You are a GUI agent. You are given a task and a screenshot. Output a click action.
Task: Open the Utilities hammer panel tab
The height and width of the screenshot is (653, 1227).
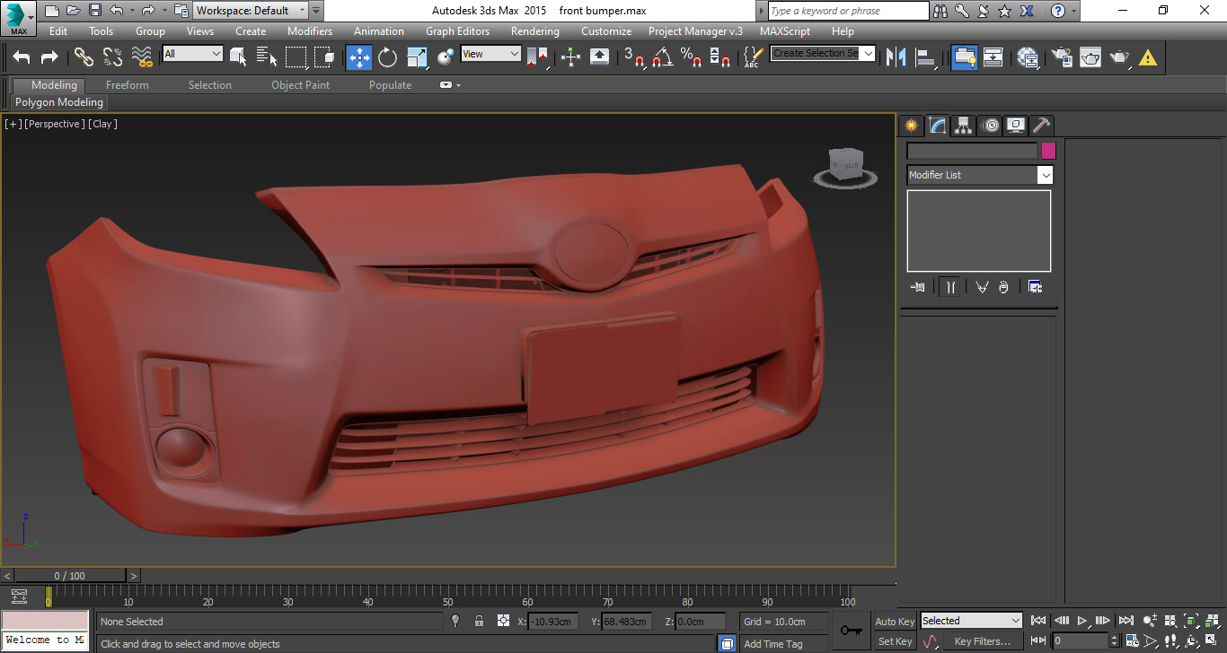point(1042,126)
